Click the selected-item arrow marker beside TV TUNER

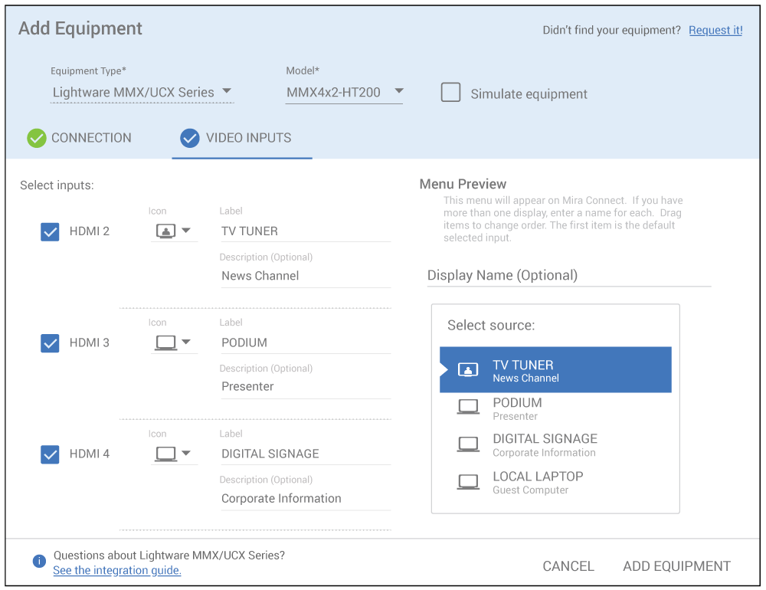[x=444, y=370]
